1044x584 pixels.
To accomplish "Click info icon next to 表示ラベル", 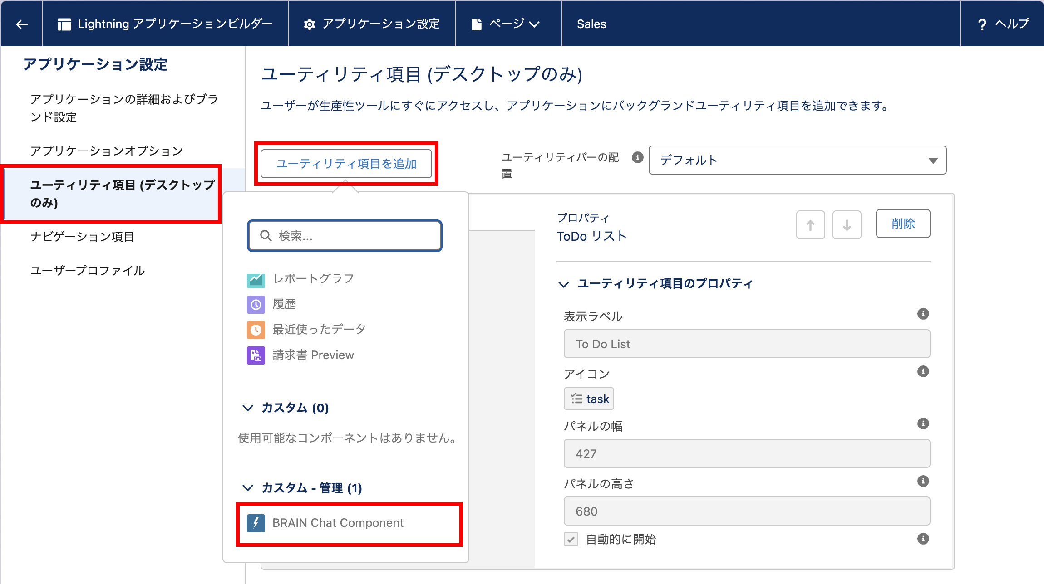I will [923, 314].
